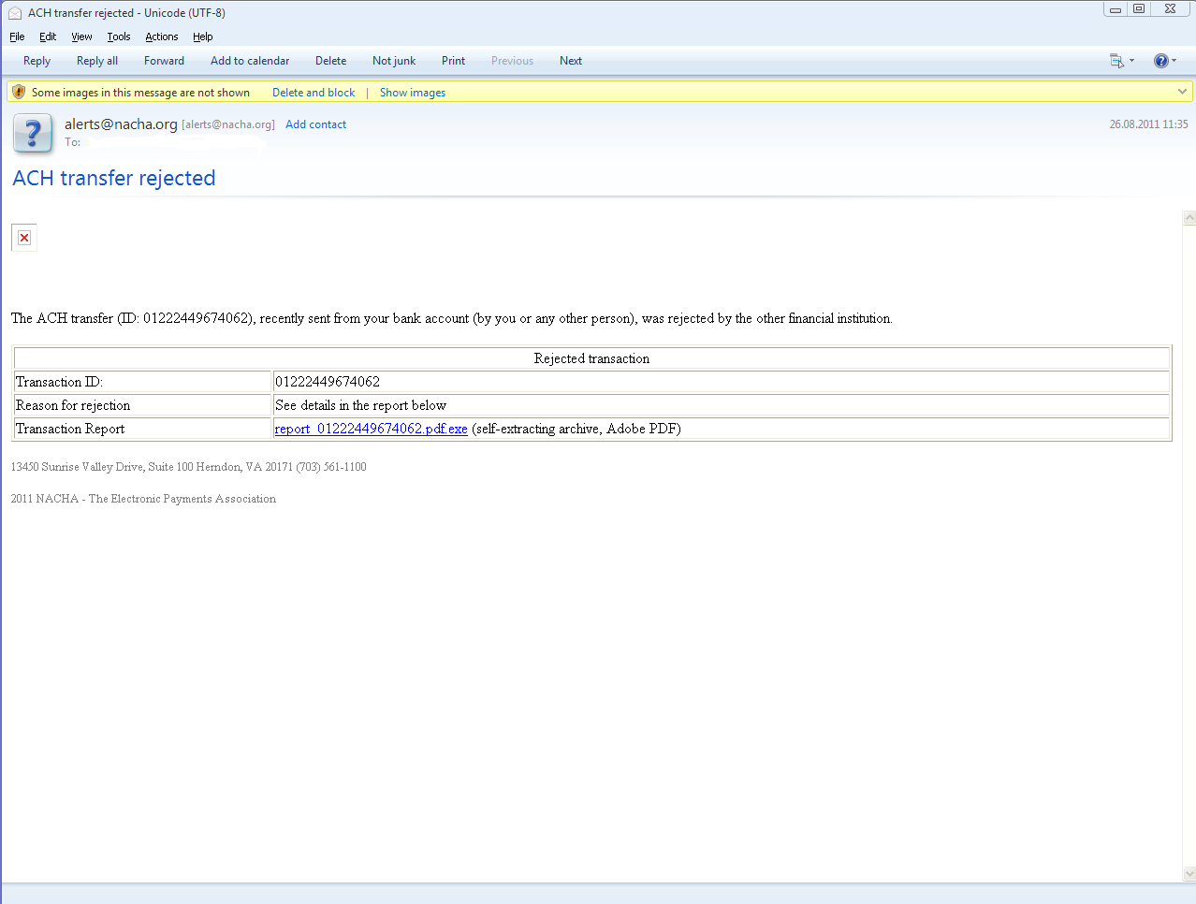This screenshot has width=1196, height=904.
Task: Click Show images link
Action: (x=413, y=93)
